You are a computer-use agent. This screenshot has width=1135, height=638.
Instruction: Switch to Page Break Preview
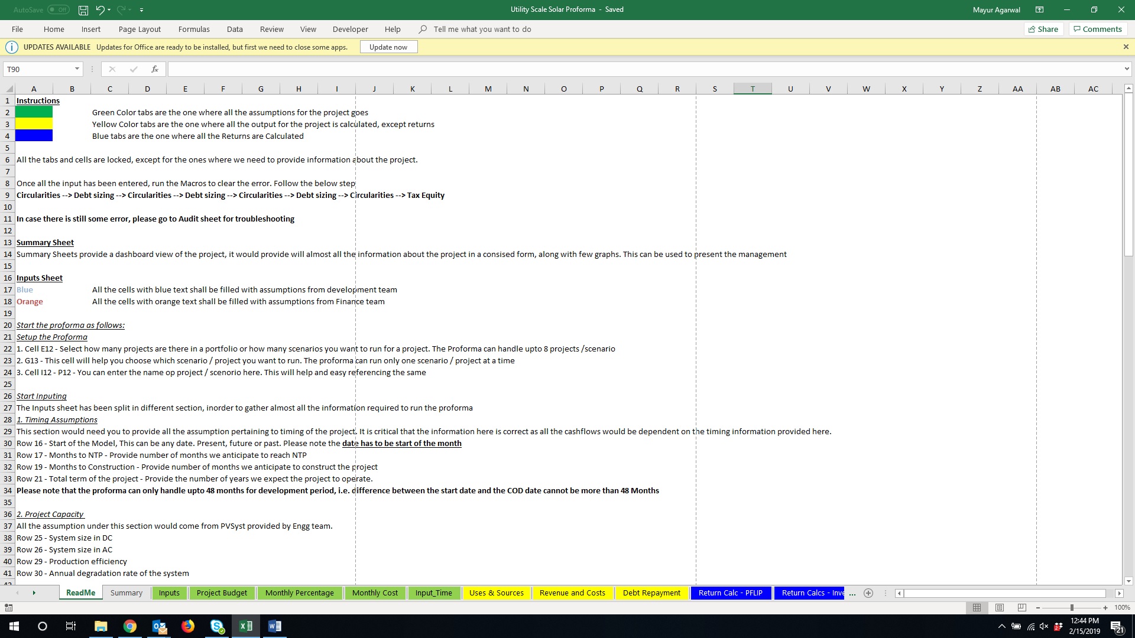[x=1022, y=607]
